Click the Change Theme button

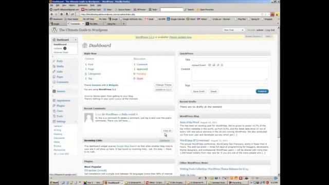[x=163, y=85]
